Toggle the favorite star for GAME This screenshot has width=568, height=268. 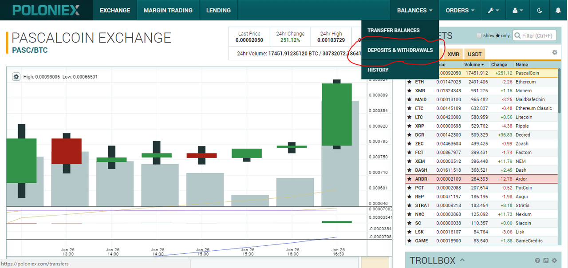[409, 241]
